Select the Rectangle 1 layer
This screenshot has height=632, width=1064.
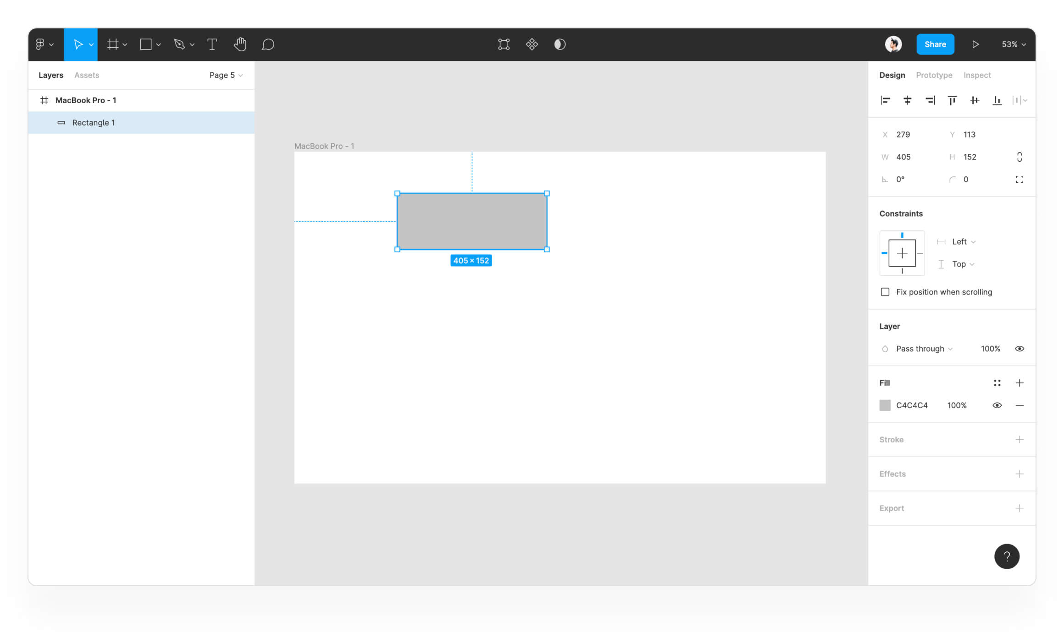pos(94,123)
